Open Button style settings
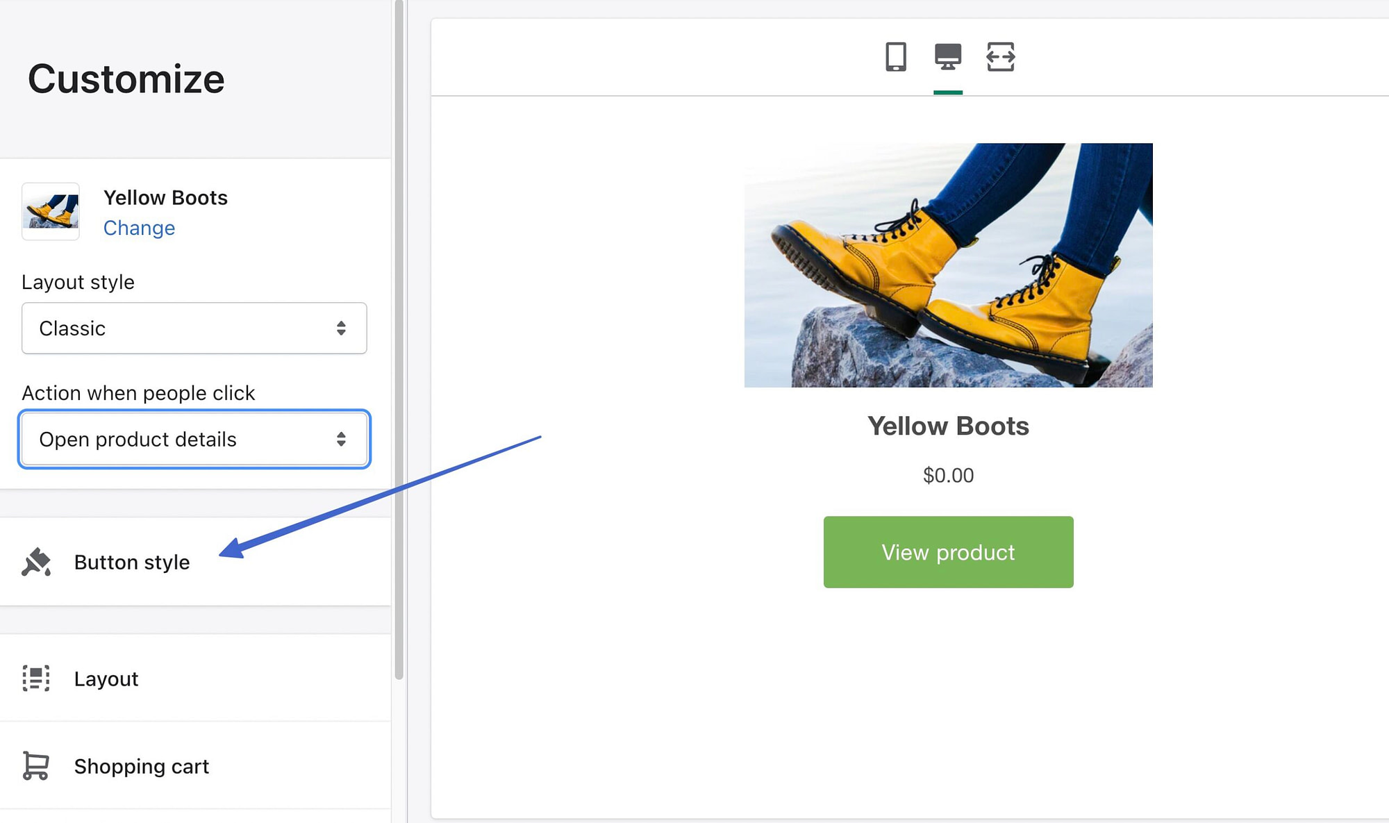This screenshot has height=823, width=1389. click(132, 562)
